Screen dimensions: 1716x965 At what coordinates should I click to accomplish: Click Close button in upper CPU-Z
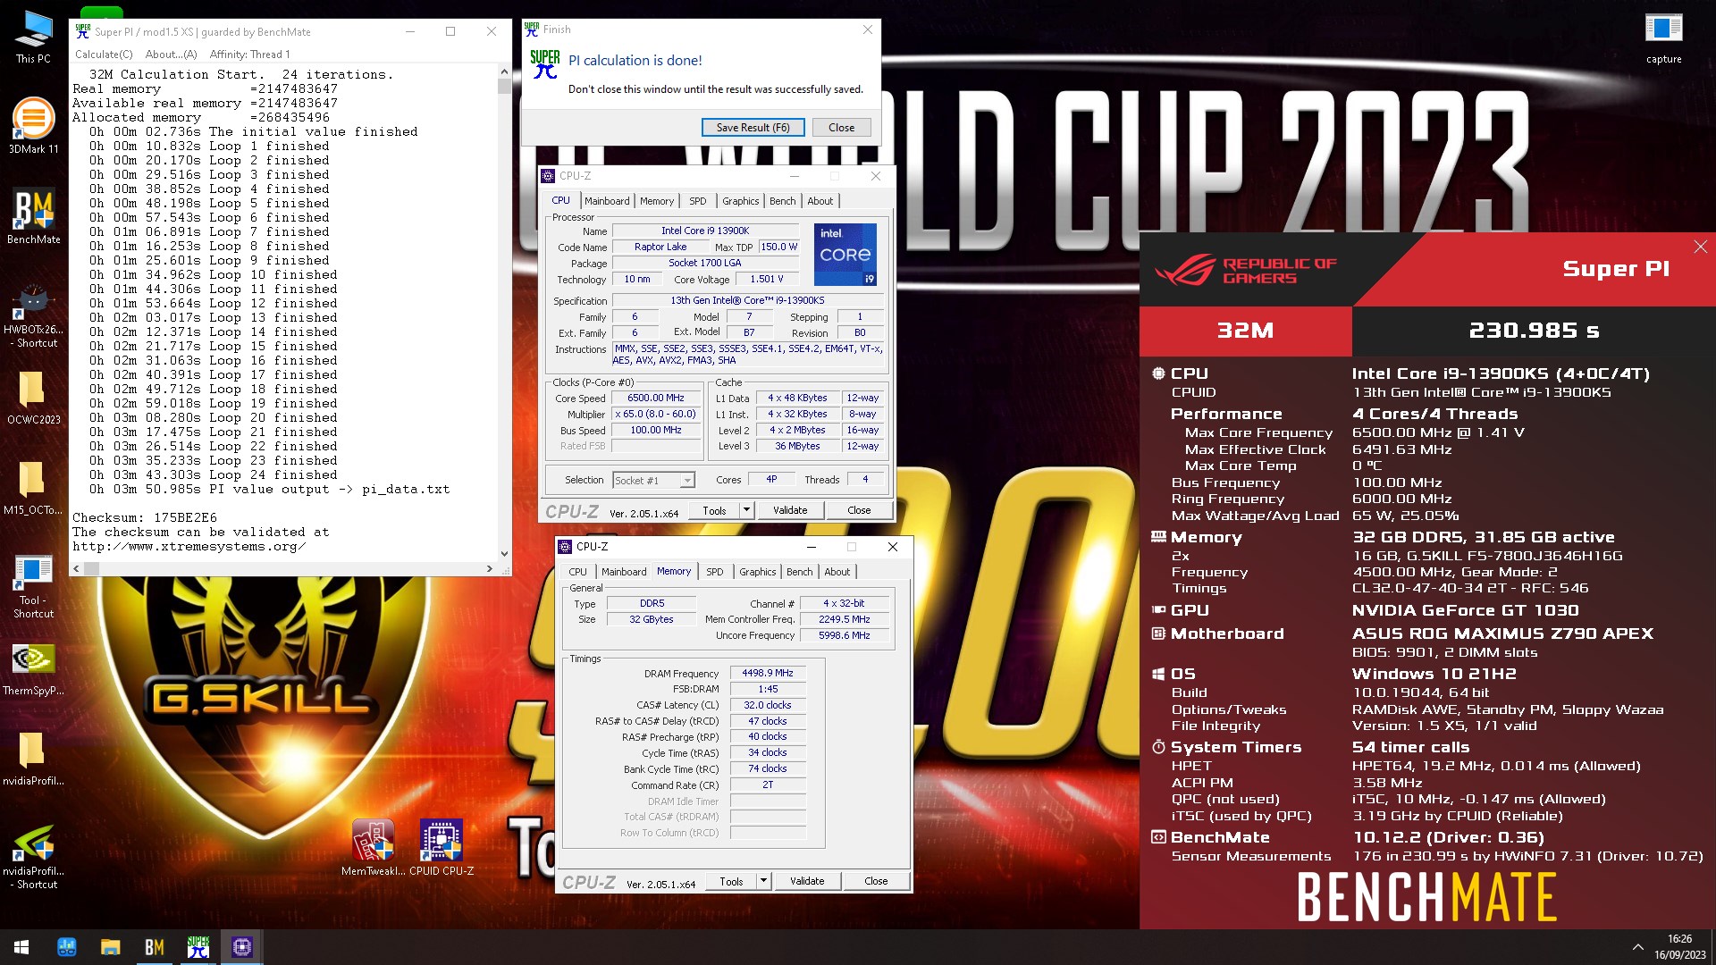tap(859, 511)
